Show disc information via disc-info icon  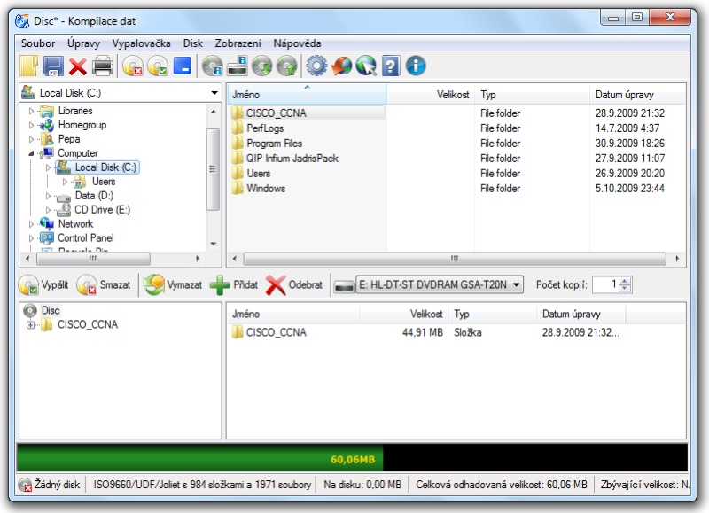(x=212, y=66)
